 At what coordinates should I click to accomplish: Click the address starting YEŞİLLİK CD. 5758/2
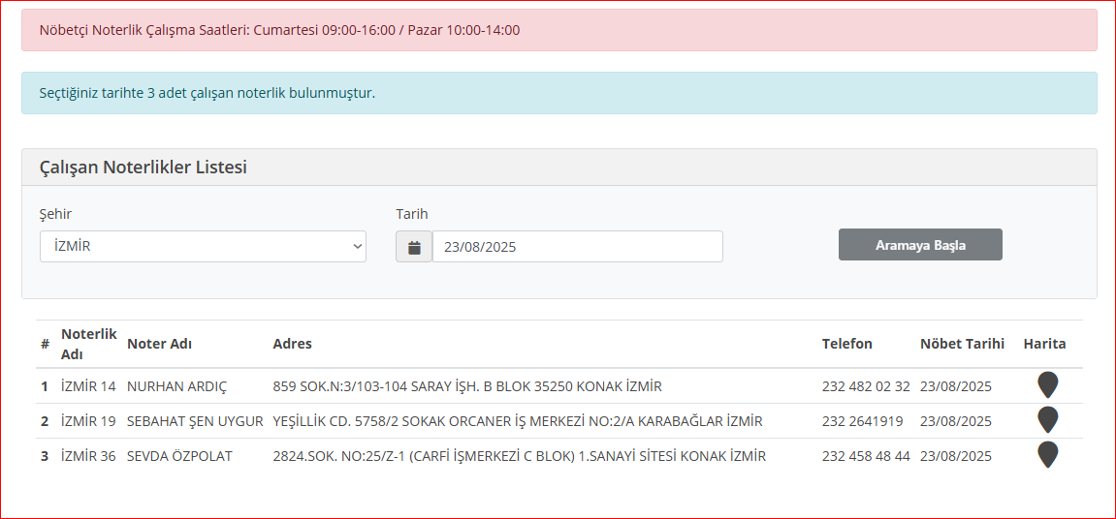(518, 421)
